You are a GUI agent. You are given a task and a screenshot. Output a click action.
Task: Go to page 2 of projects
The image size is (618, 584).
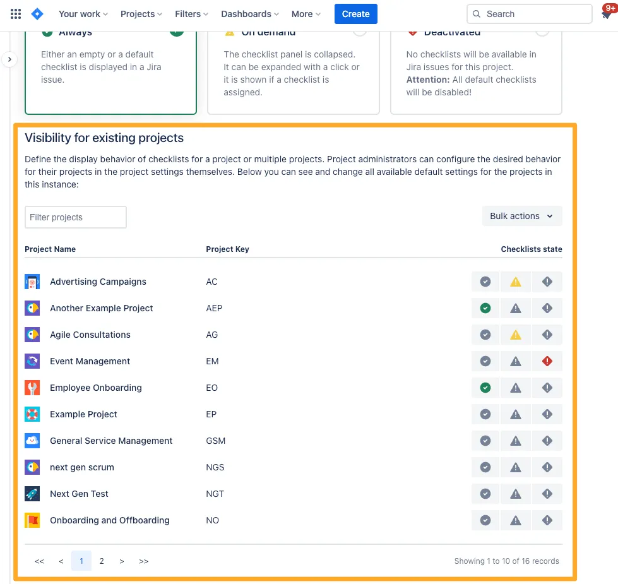tap(102, 561)
